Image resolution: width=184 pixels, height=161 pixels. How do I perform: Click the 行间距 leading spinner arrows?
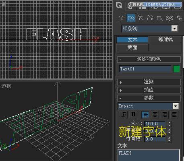tap(169, 139)
